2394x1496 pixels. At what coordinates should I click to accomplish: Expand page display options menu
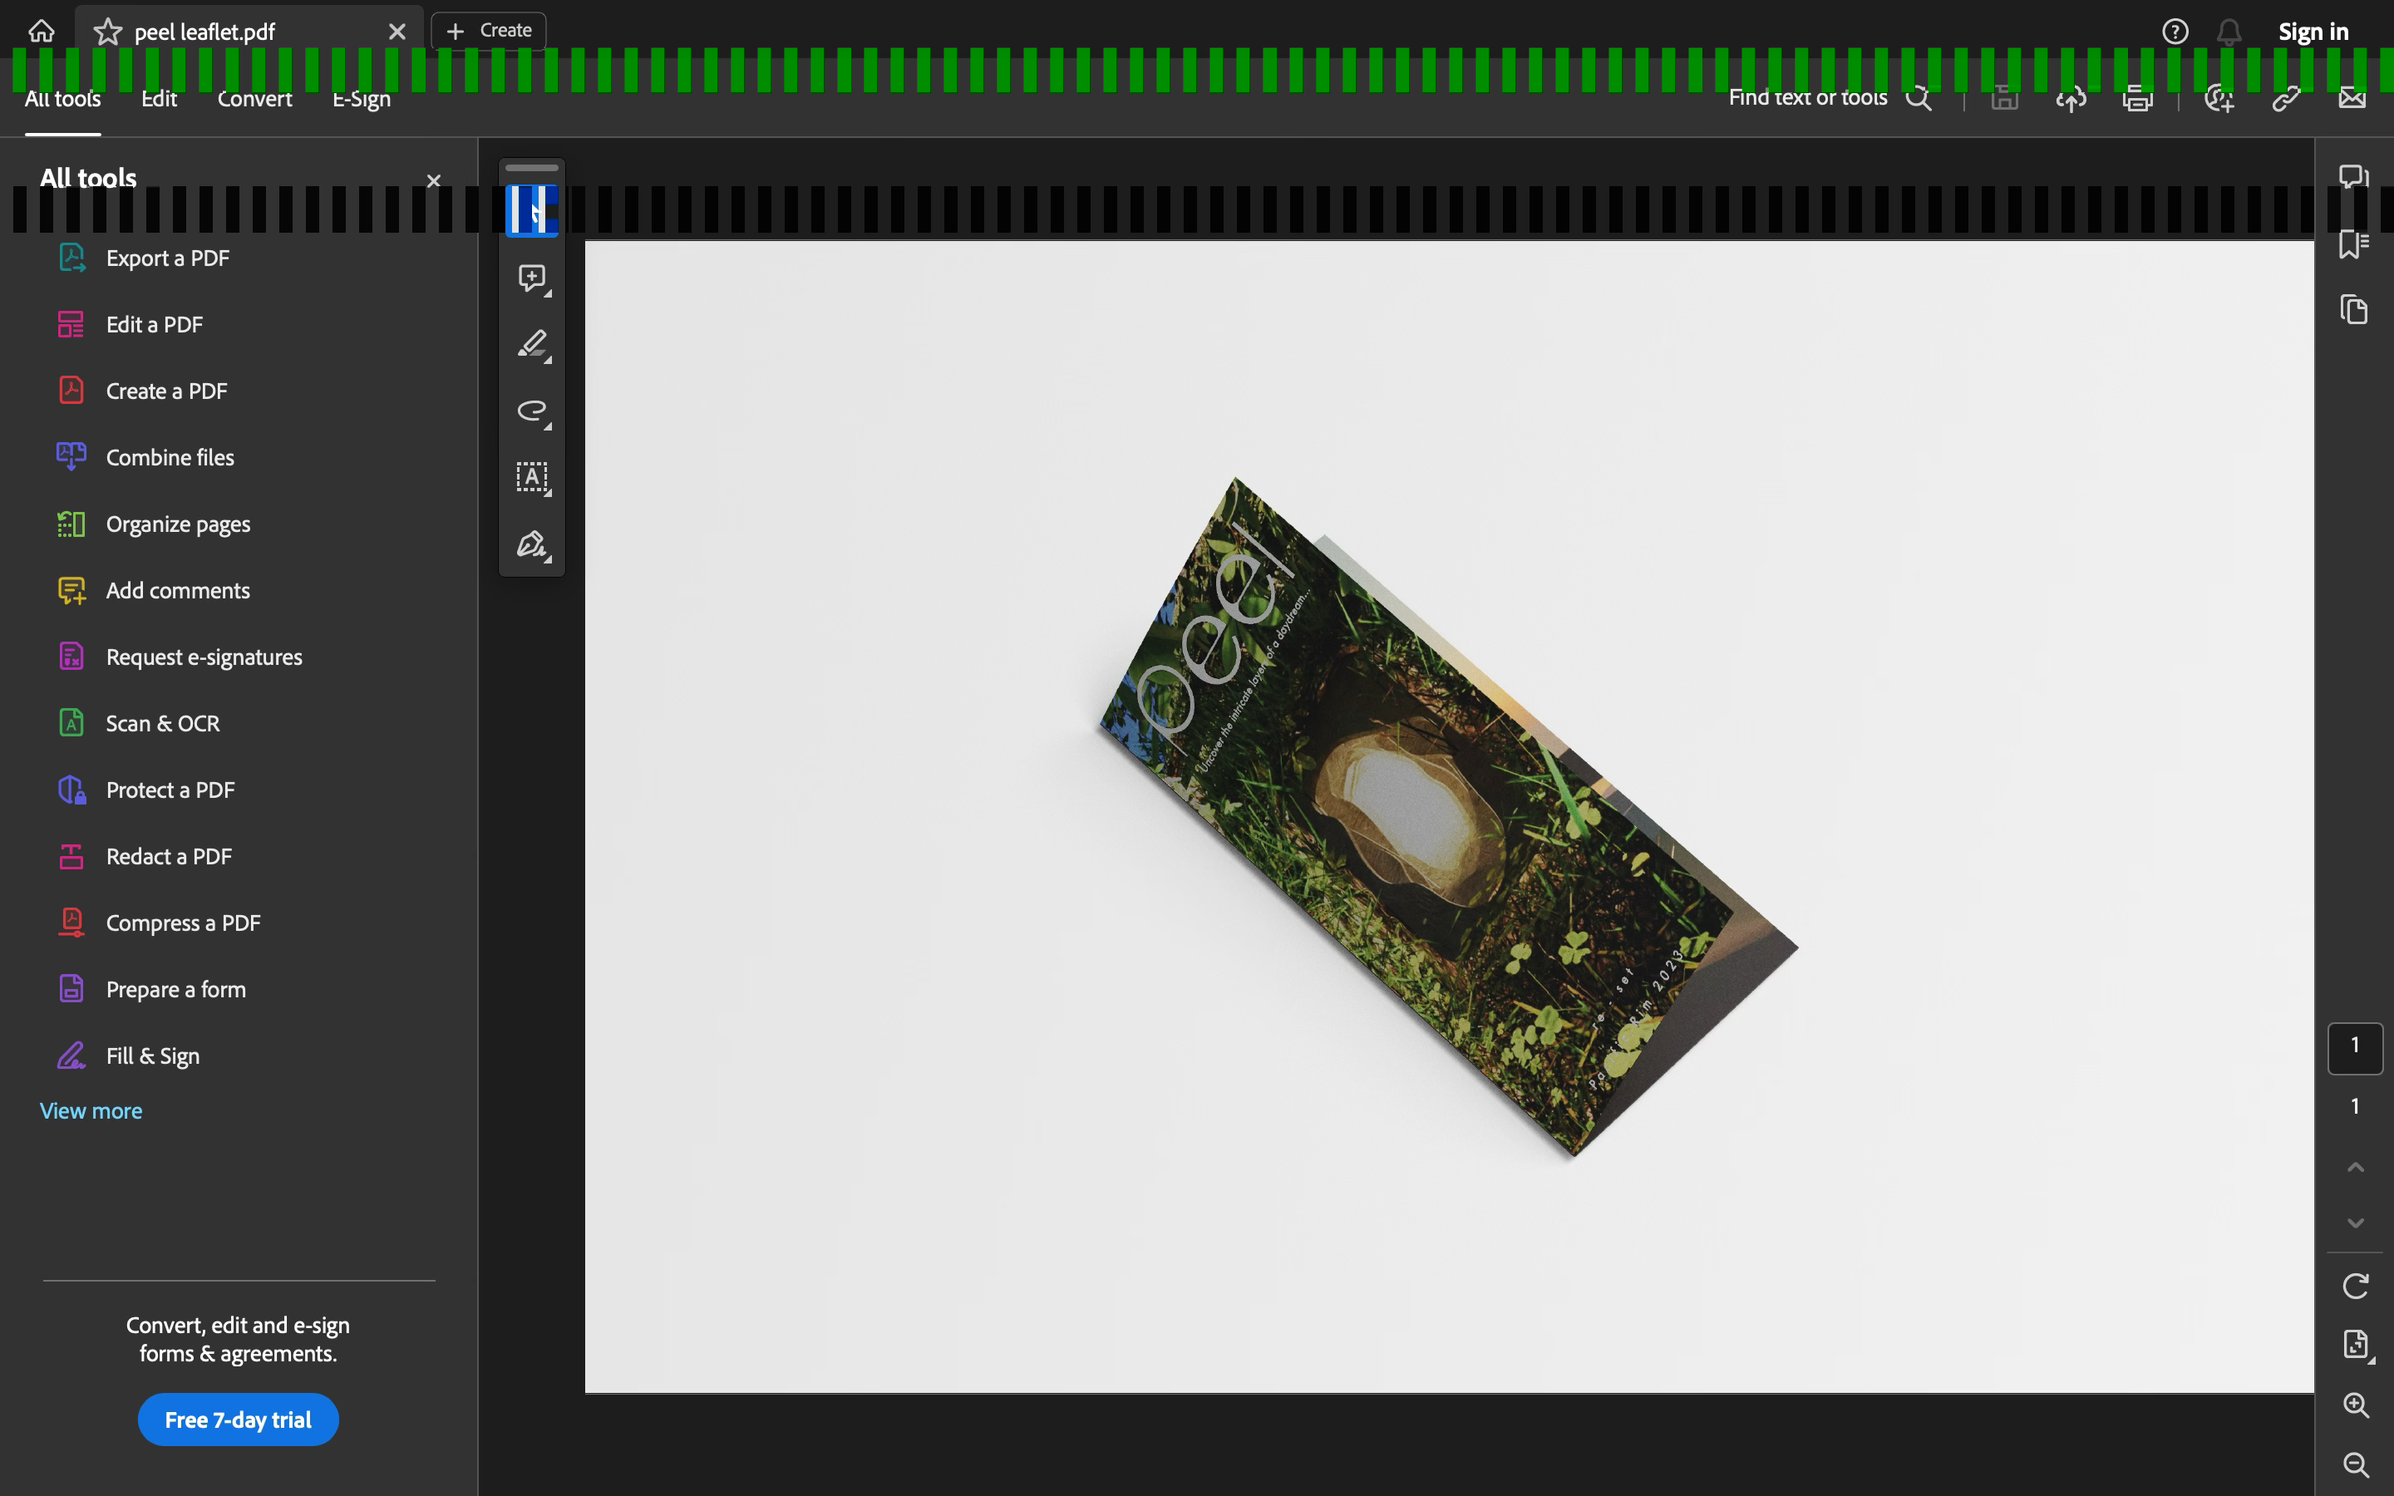[2356, 1345]
